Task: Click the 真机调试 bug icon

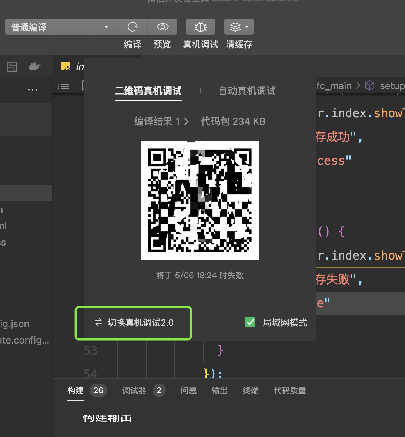Action: pyautogui.click(x=201, y=27)
